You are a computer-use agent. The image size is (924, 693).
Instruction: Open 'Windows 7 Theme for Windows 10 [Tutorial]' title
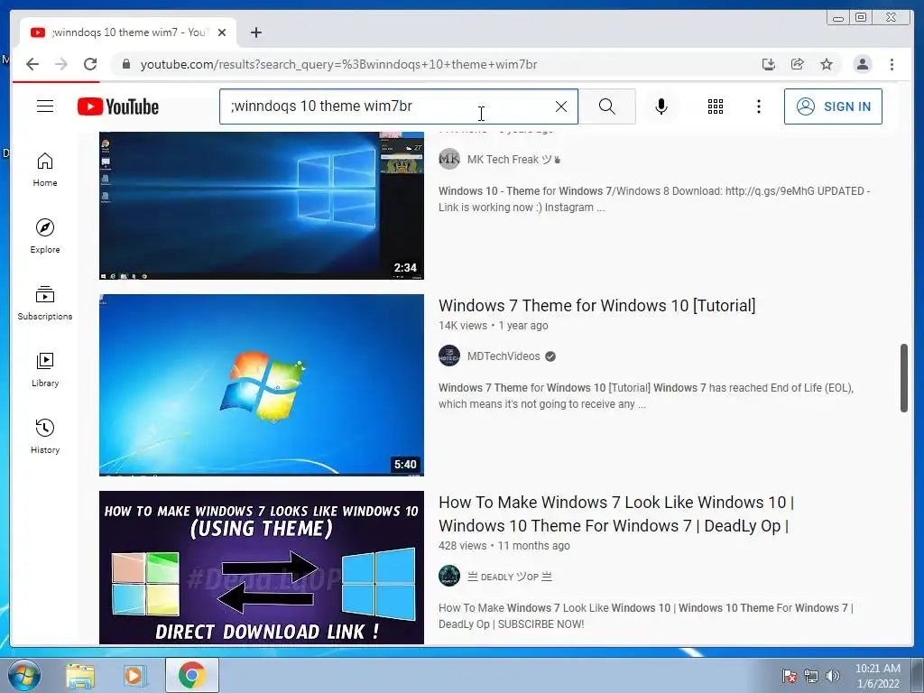pyautogui.click(x=597, y=305)
